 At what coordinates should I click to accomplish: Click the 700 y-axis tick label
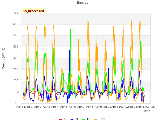(x=16, y=13)
